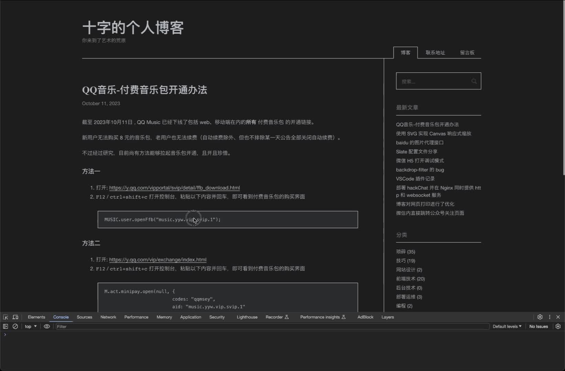565x371 pixels.
Task: Click the No Issues indicator
Action: (539, 326)
